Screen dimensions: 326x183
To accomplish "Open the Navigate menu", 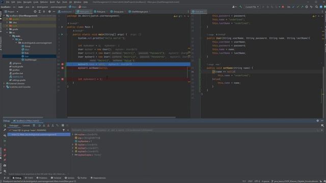I will (27, 2).
